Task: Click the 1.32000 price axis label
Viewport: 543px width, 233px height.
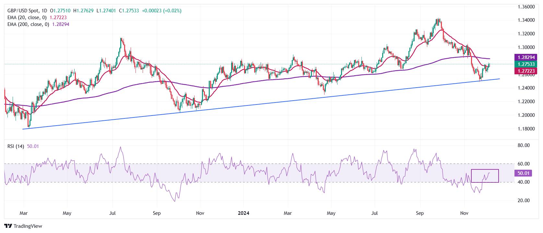Action: [525, 34]
